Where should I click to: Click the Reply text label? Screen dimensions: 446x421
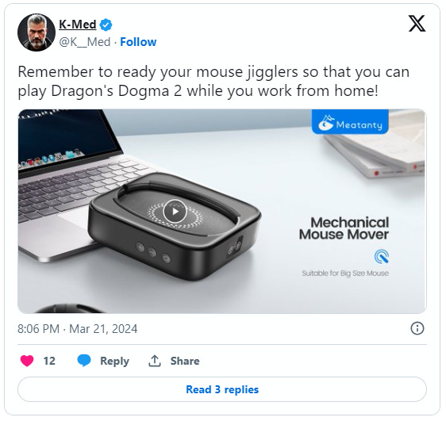(114, 361)
